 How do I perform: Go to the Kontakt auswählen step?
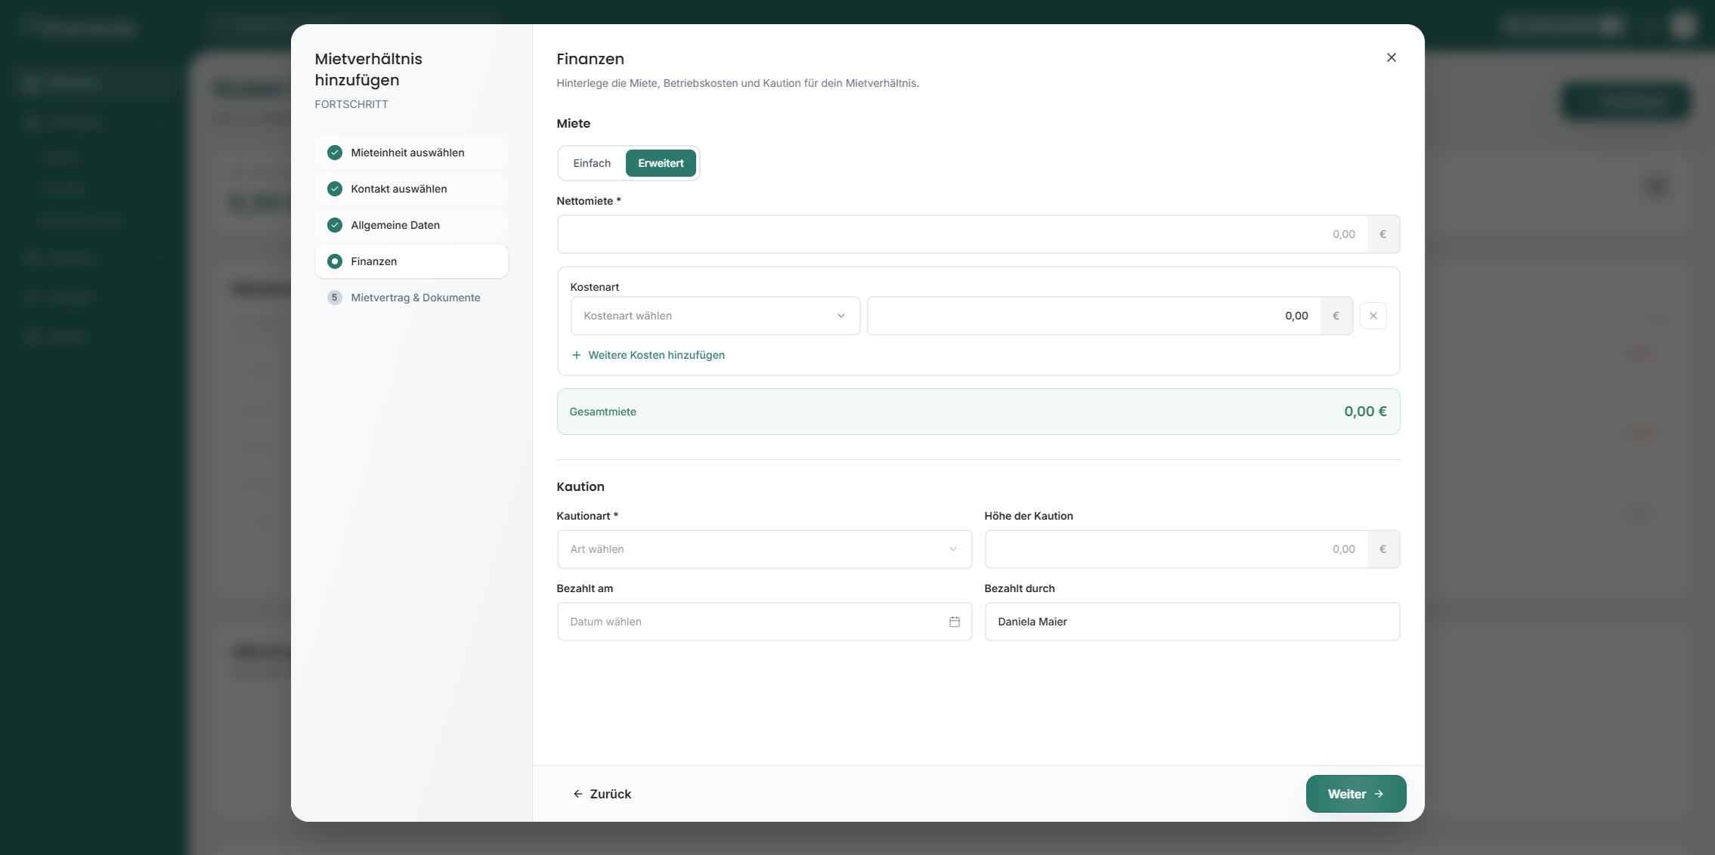coord(411,189)
